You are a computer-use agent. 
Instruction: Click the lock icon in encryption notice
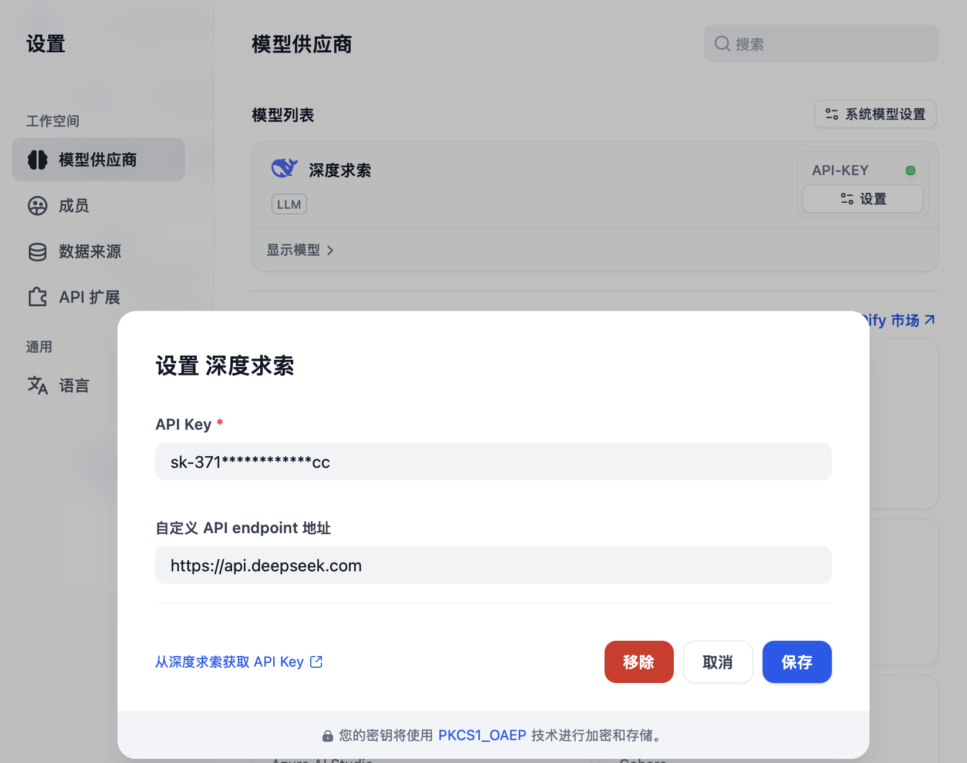click(x=328, y=736)
